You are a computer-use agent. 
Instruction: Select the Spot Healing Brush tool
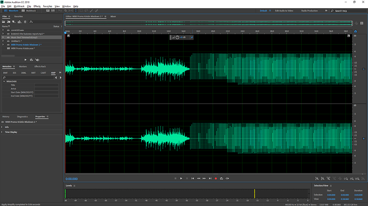(x=97, y=11)
